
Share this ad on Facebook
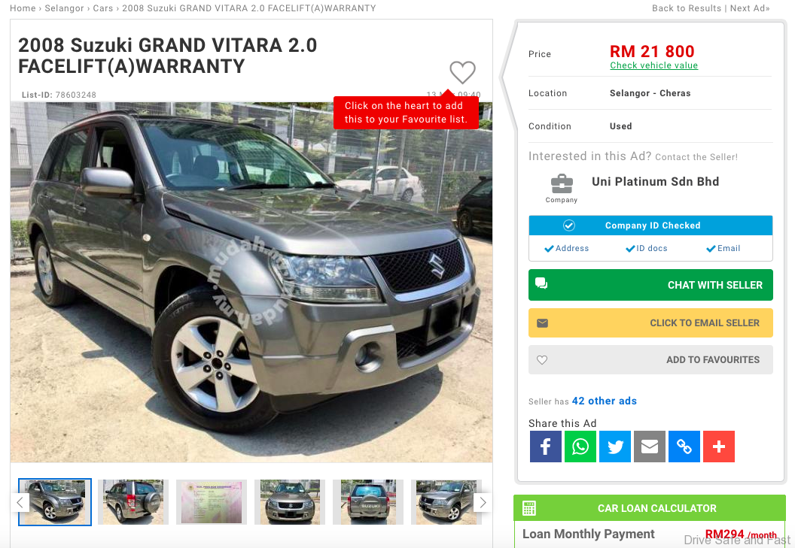point(546,447)
